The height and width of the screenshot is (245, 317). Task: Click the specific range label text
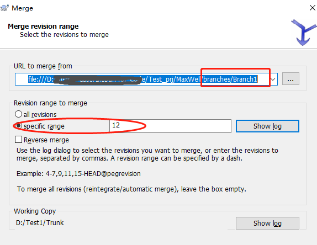[44, 126]
